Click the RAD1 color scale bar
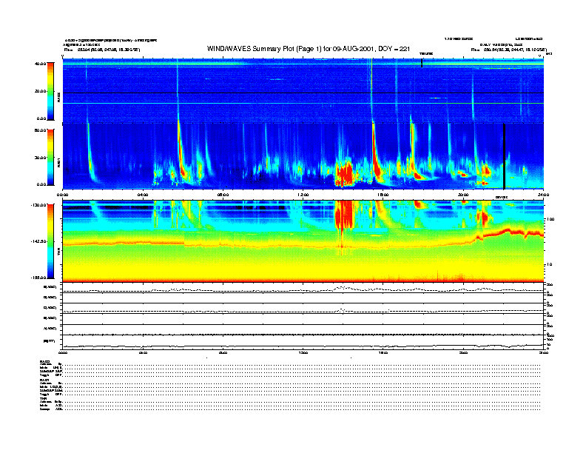Image resolution: width=586 pixels, height=453 pixels. tap(50, 157)
